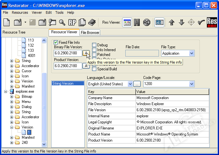Switch to the File Browser tab
Screen dimensions: 219x155
coord(90,32)
